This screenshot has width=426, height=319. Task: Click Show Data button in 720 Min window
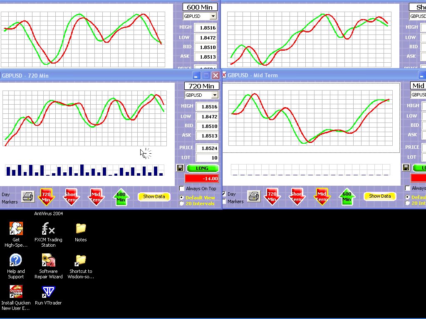pyautogui.click(x=154, y=196)
